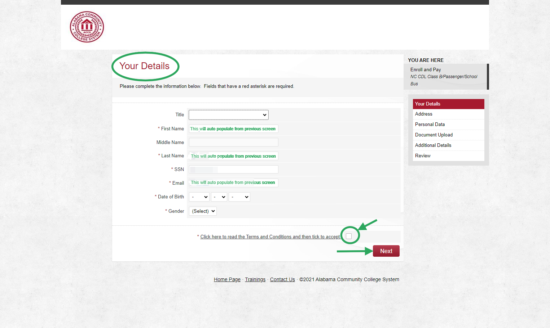Expand the Gender select dropdown

point(203,211)
